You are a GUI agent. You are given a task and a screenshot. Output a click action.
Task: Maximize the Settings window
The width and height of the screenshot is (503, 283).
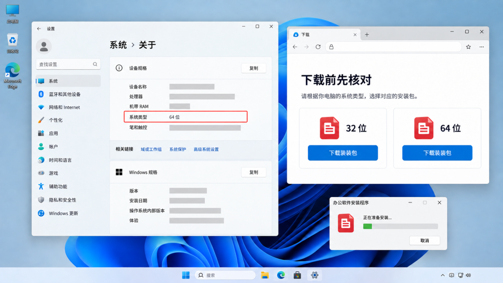[257, 27]
